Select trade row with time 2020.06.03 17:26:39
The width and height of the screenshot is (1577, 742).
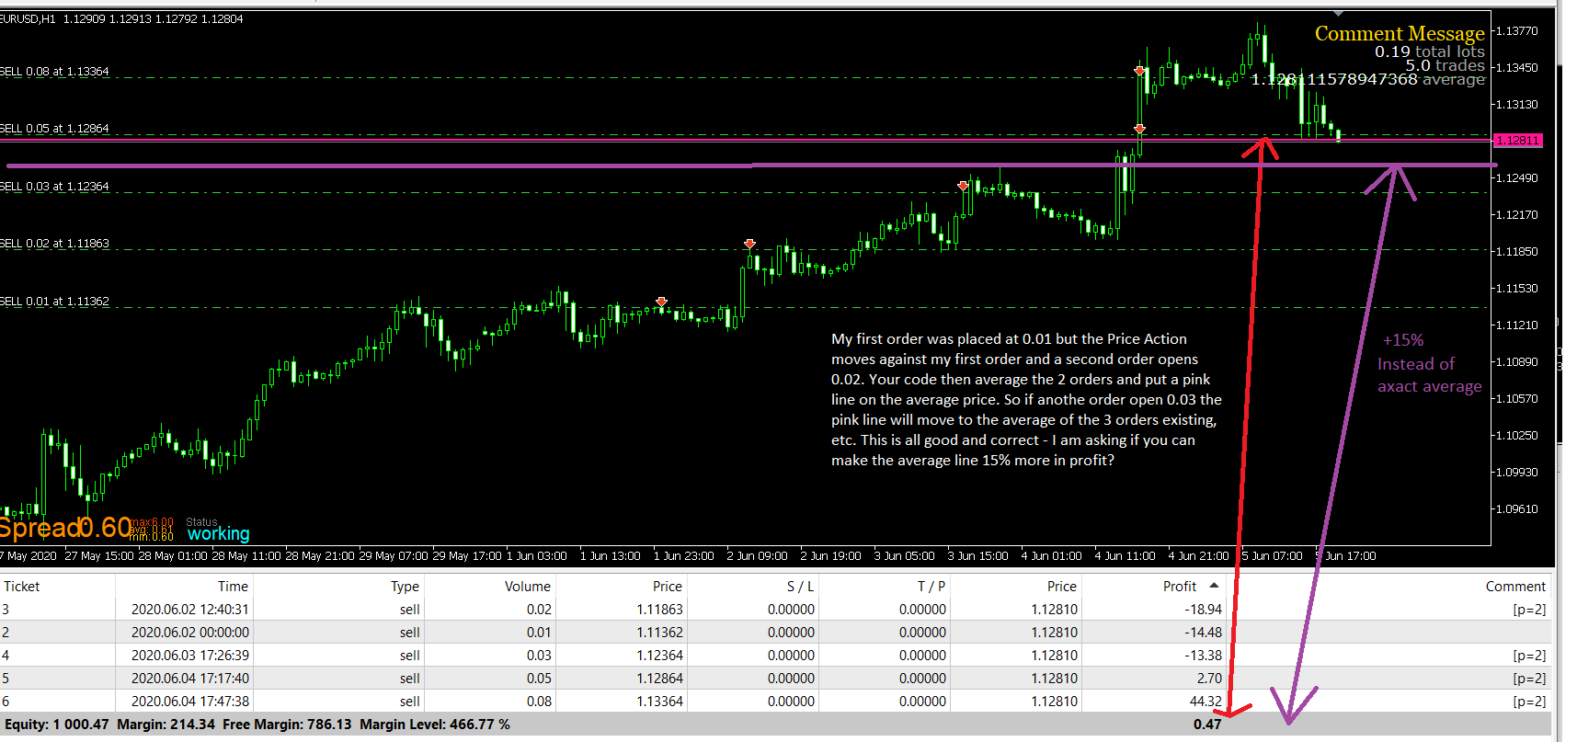[x=775, y=656]
